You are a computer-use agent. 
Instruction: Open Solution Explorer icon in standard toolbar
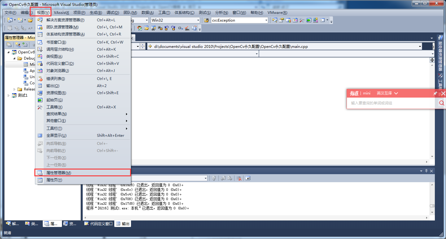coord(274,20)
